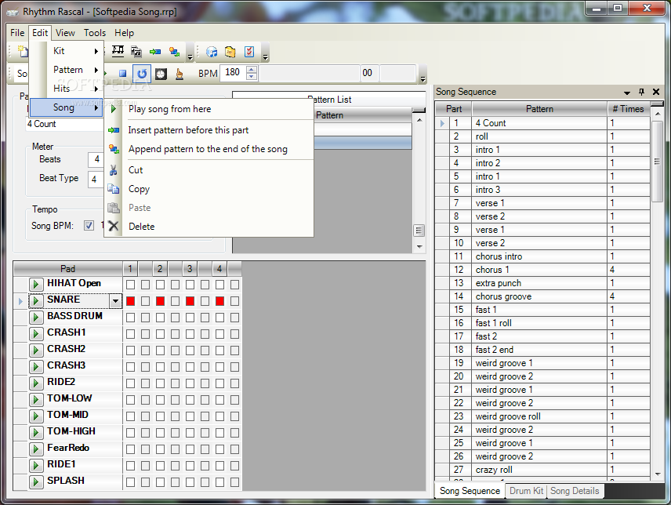671x505 pixels.
Task: Expand the Kit submenu
Action: point(67,51)
